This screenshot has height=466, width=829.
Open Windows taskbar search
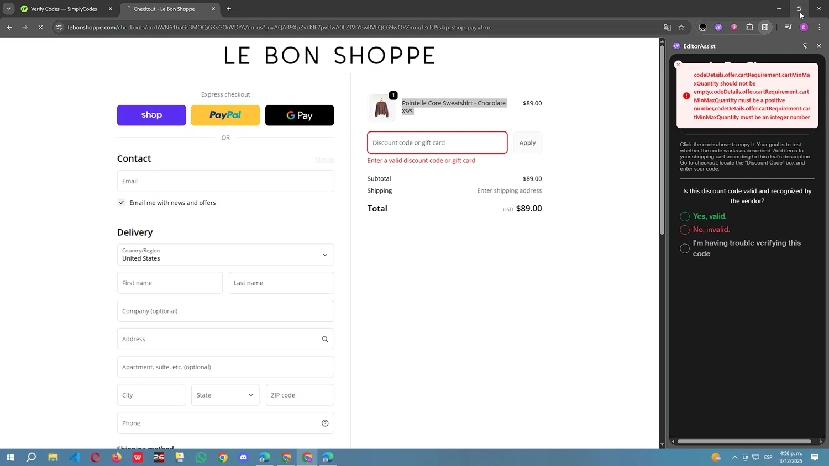tap(32, 457)
